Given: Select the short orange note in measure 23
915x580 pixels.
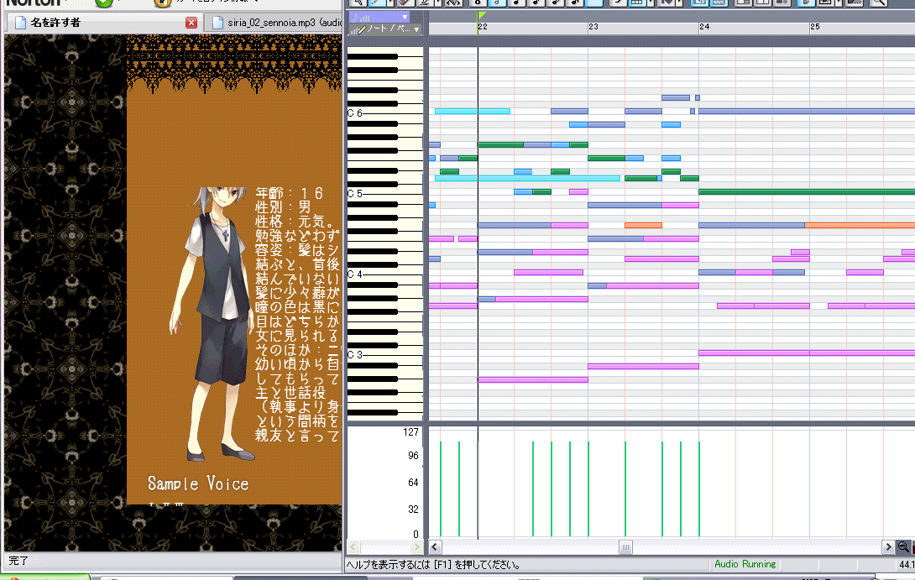Looking at the screenshot, I should [x=643, y=225].
